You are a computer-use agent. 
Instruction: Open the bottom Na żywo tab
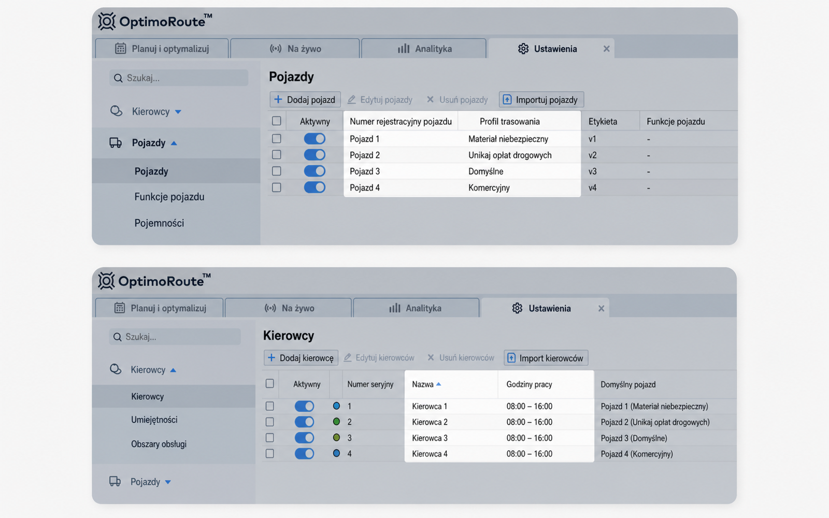click(x=289, y=308)
